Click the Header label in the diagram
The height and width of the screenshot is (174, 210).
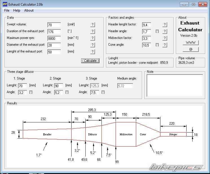47,134
